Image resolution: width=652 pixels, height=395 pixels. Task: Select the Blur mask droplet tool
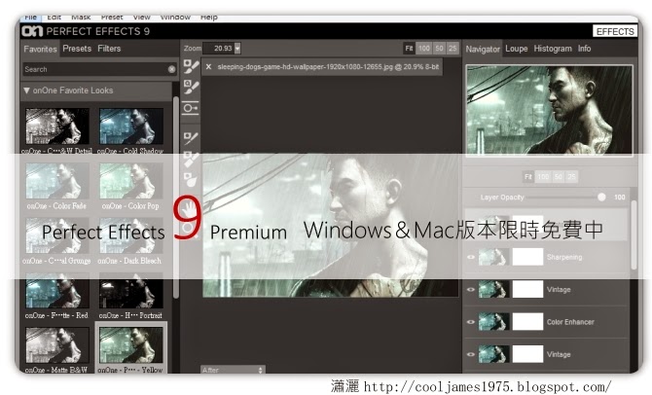click(191, 180)
